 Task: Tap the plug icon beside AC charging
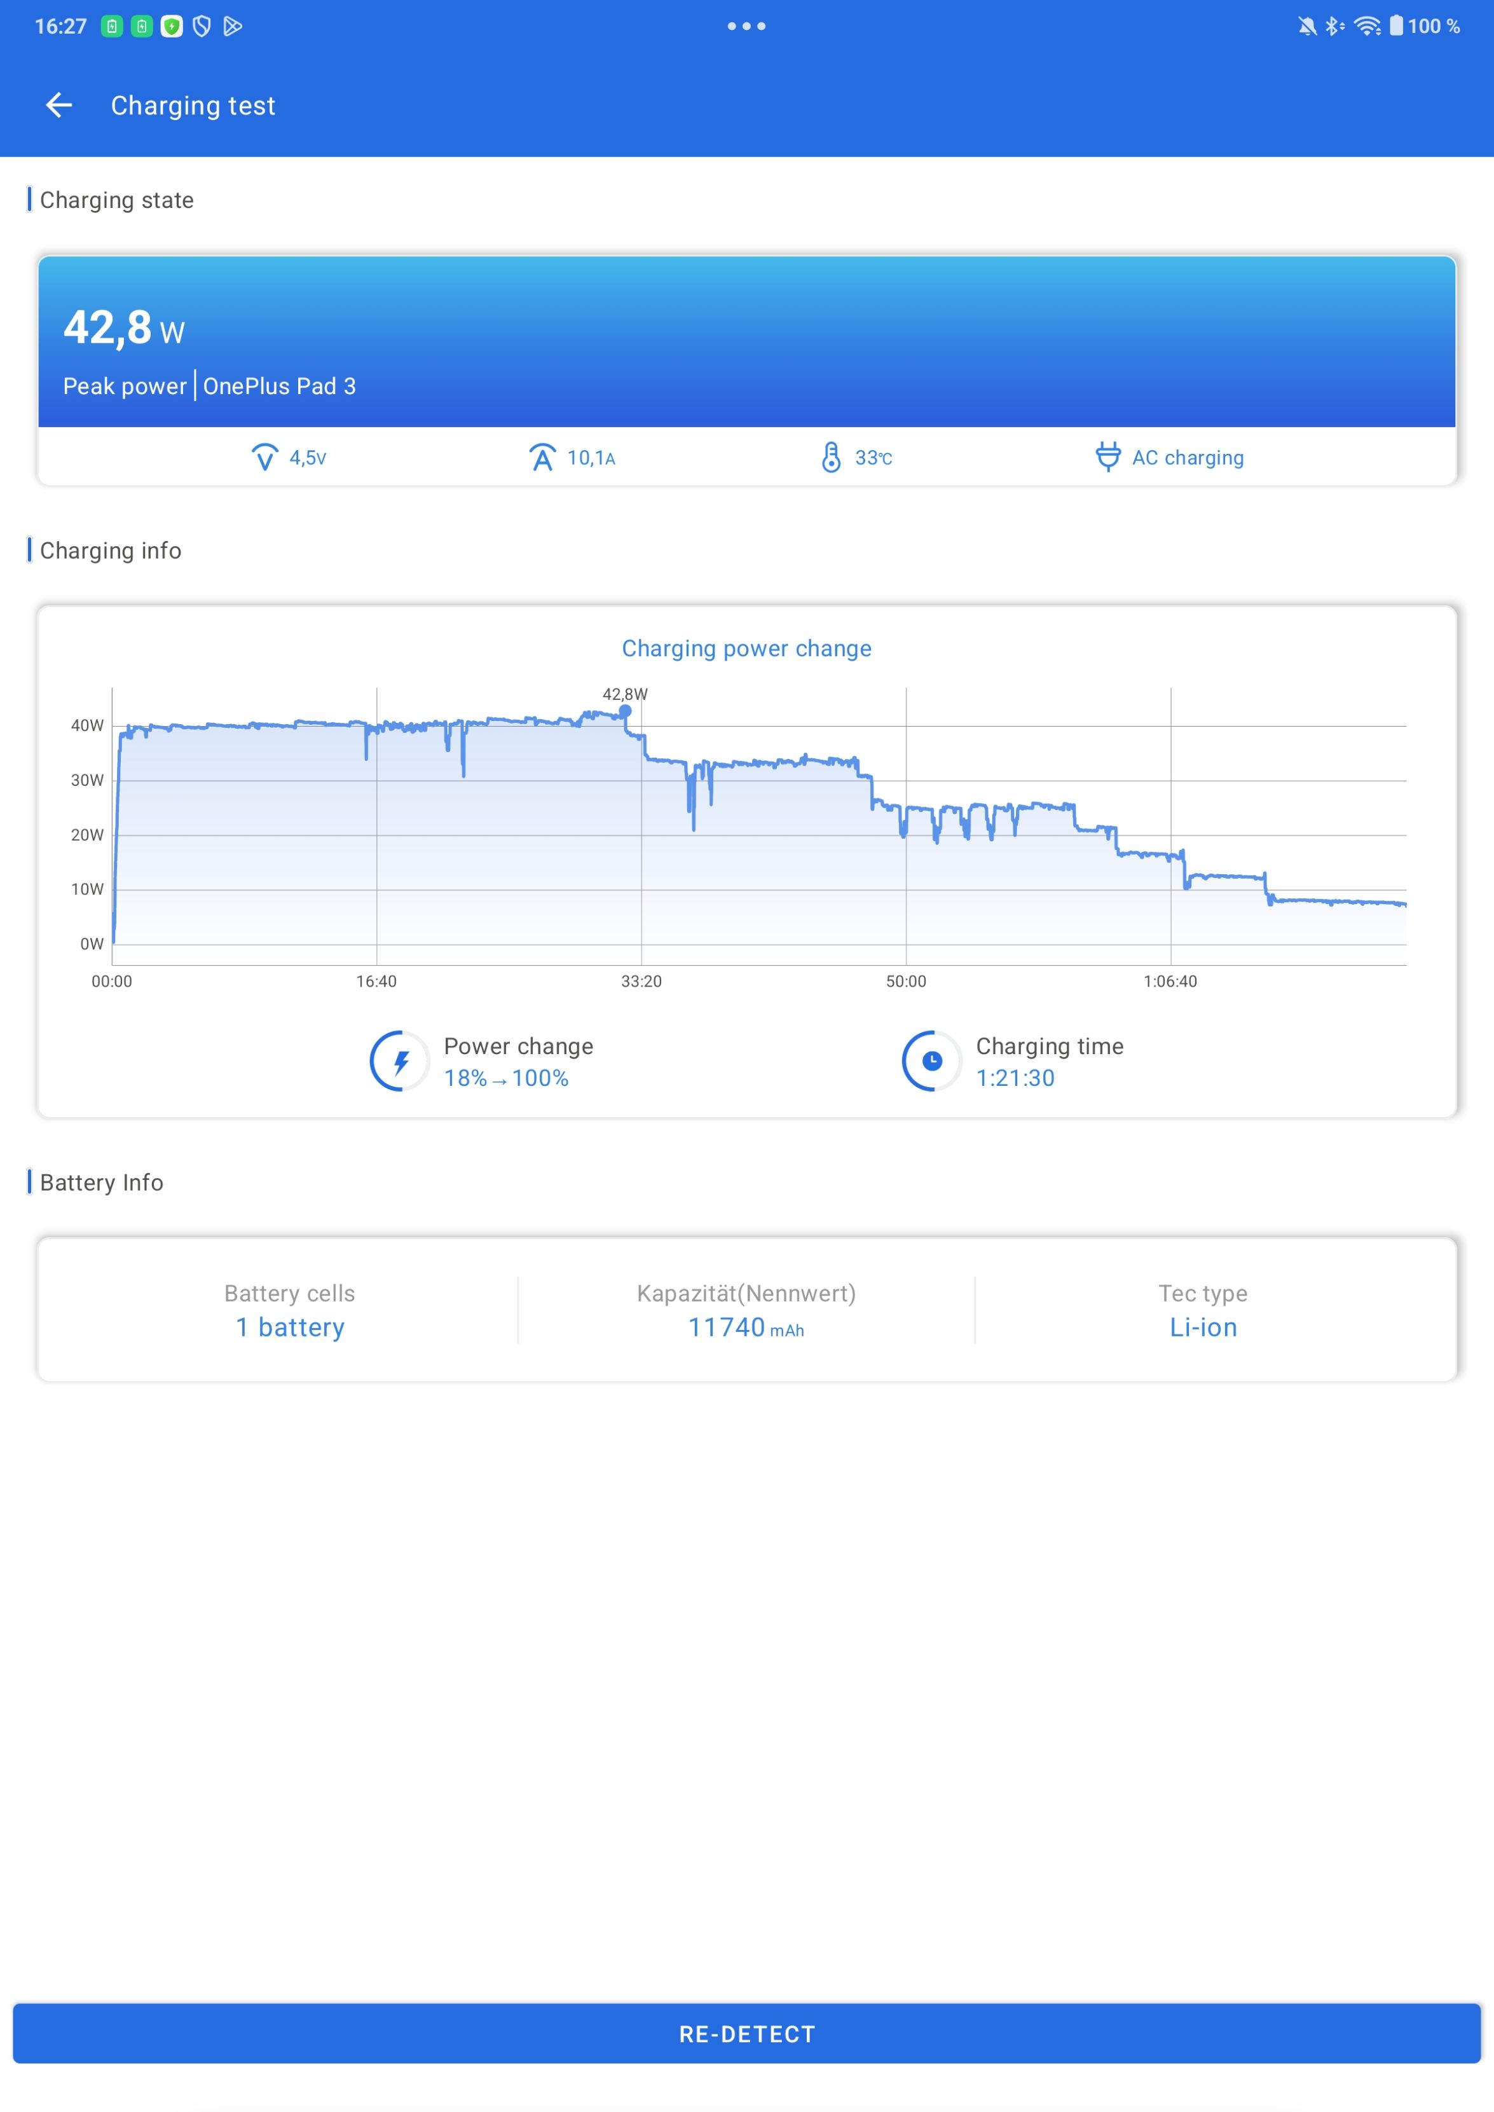point(1109,456)
